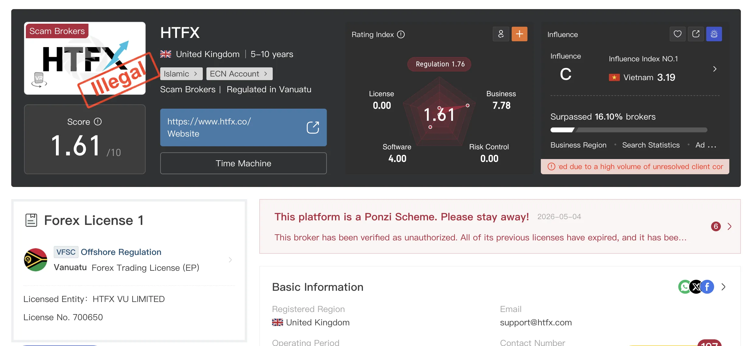Click the 5-10 years text

[272, 54]
